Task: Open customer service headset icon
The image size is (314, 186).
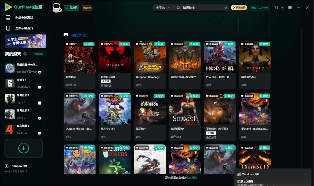Action: 276,8
